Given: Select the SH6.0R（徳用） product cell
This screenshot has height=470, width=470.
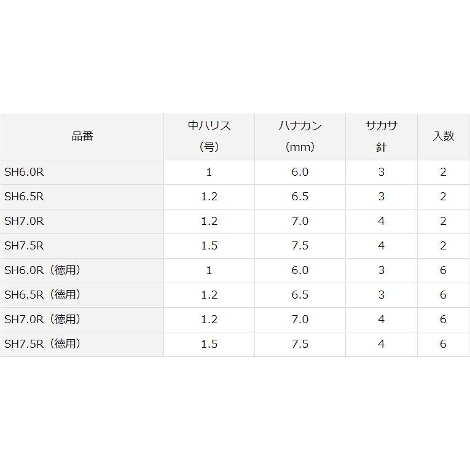Looking at the screenshot, I should click(x=43, y=270).
